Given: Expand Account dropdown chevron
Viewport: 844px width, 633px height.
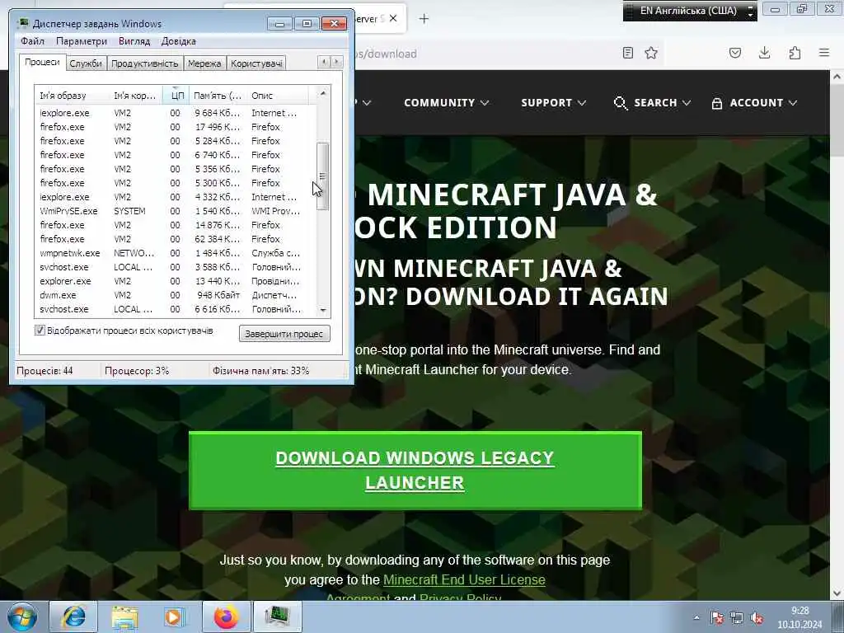Looking at the screenshot, I should (793, 103).
